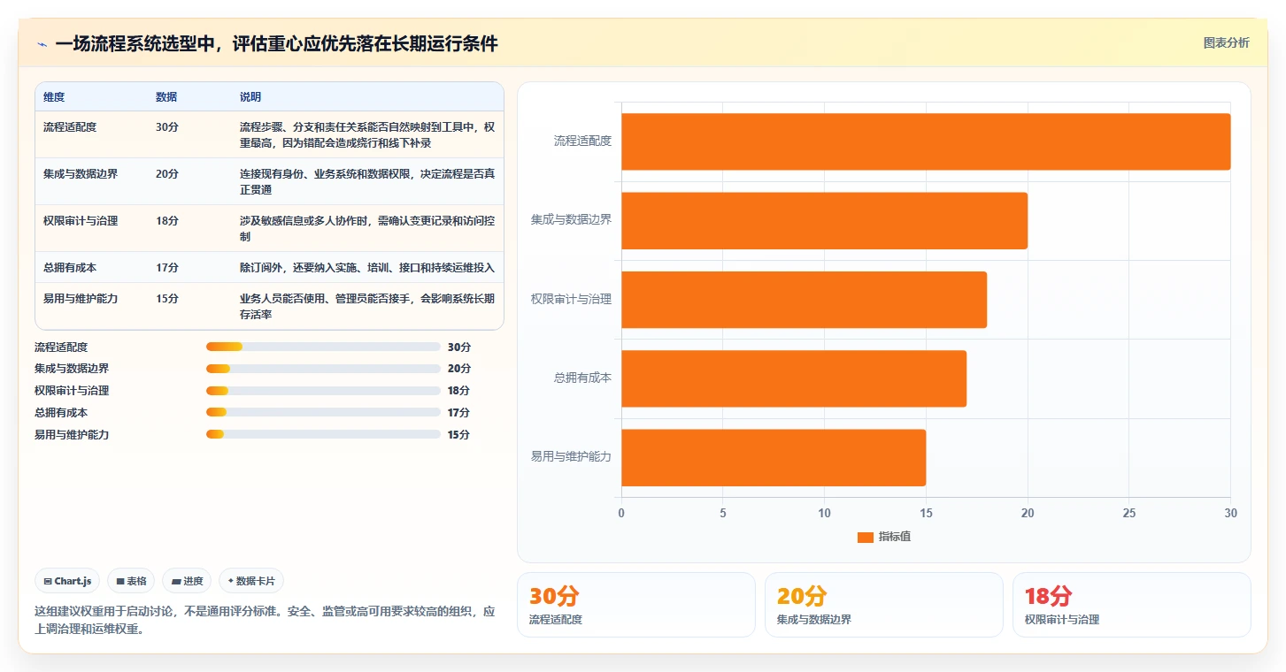This screenshot has width=1286, height=672.
Task: Click the 18分 table cell
Action: 167,221
